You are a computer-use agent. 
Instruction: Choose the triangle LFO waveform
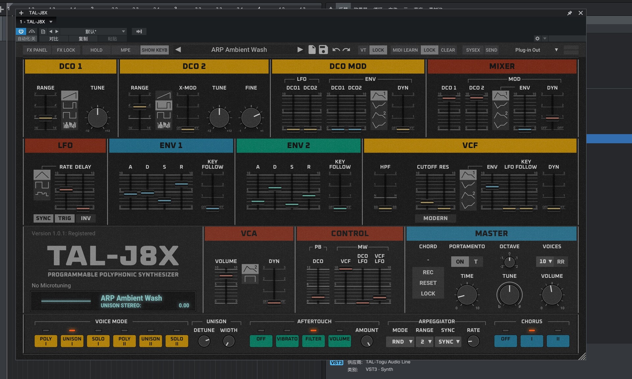tap(42, 175)
